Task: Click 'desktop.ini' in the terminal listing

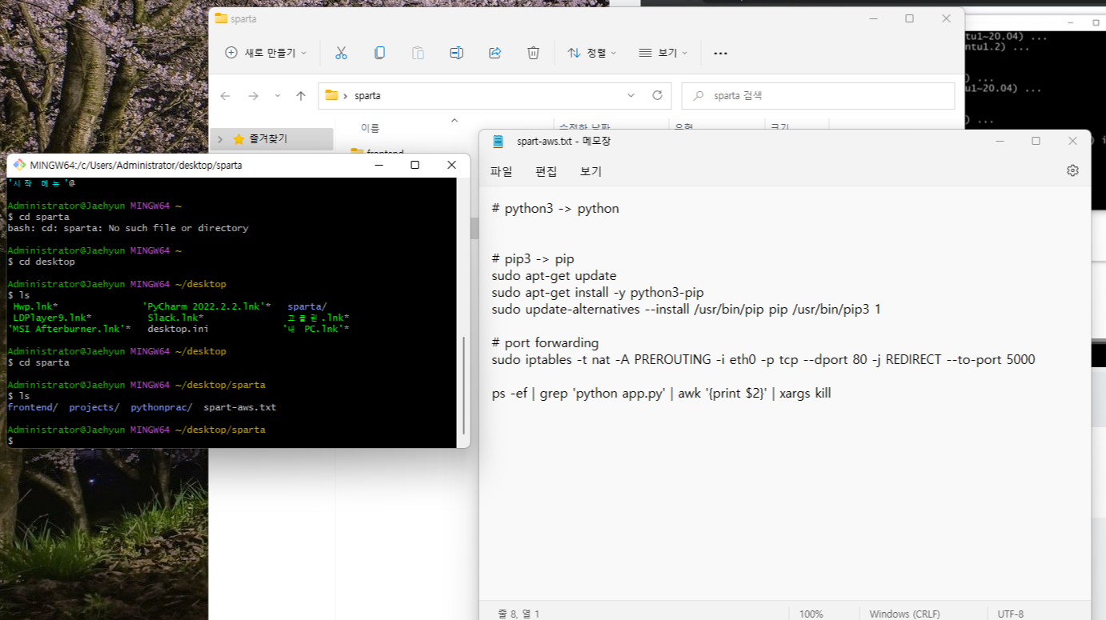Action: coord(178,329)
